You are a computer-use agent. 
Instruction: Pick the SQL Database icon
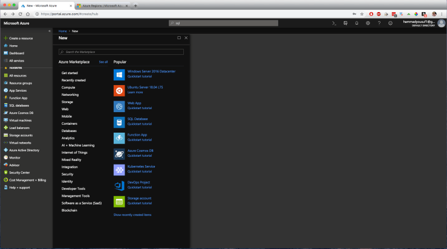pyautogui.click(x=119, y=122)
